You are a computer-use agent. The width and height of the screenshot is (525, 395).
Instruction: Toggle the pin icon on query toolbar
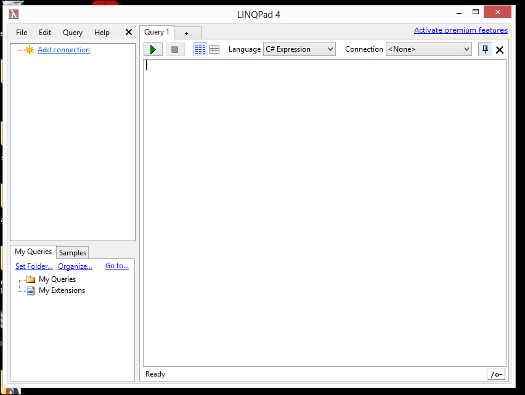click(485, 49)
